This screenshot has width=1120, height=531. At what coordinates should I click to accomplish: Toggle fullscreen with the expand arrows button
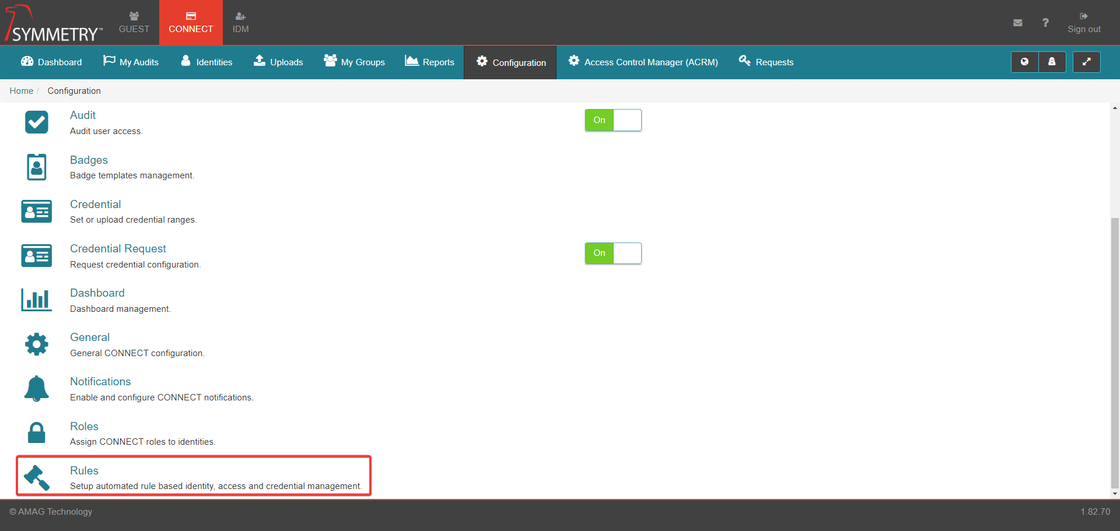point(1086,62)
